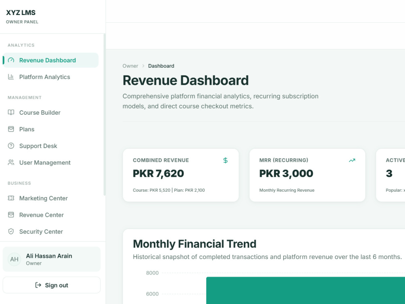Go to Course Builder

pyautogui.click(x=51, y=112)
